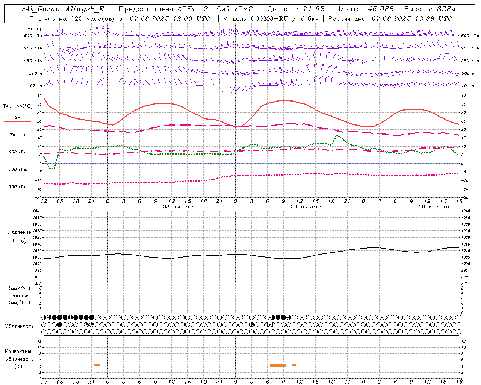Screen dimensions: 481x385
Task: Select the 'Долгота: 71.92' header field
Action: click(296, 9)
